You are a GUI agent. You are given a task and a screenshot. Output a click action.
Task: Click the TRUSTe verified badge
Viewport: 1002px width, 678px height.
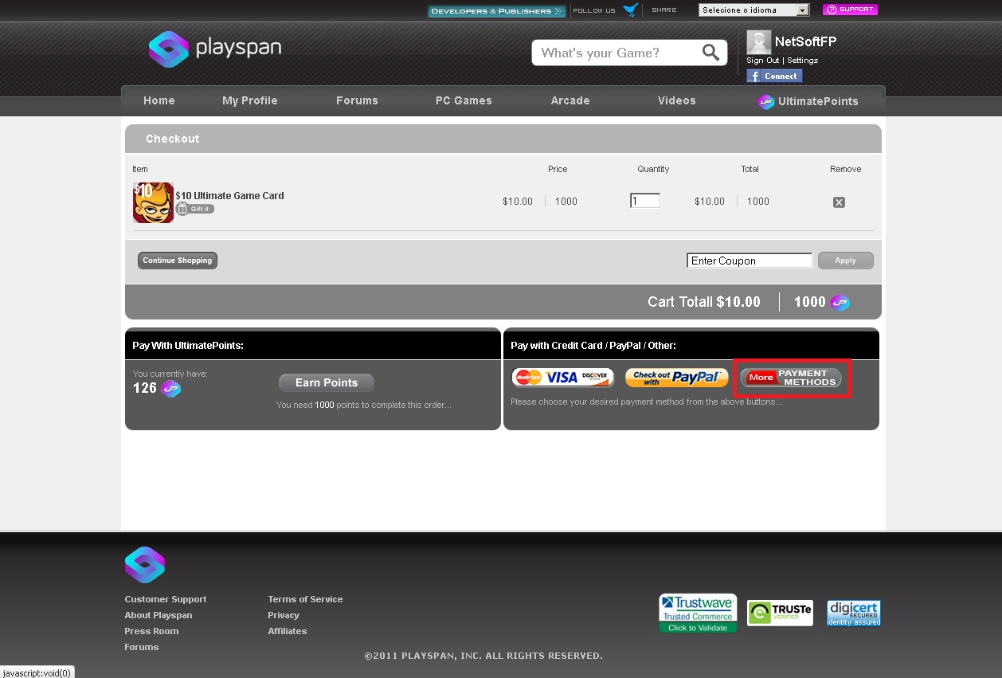[x=780, y=613]
